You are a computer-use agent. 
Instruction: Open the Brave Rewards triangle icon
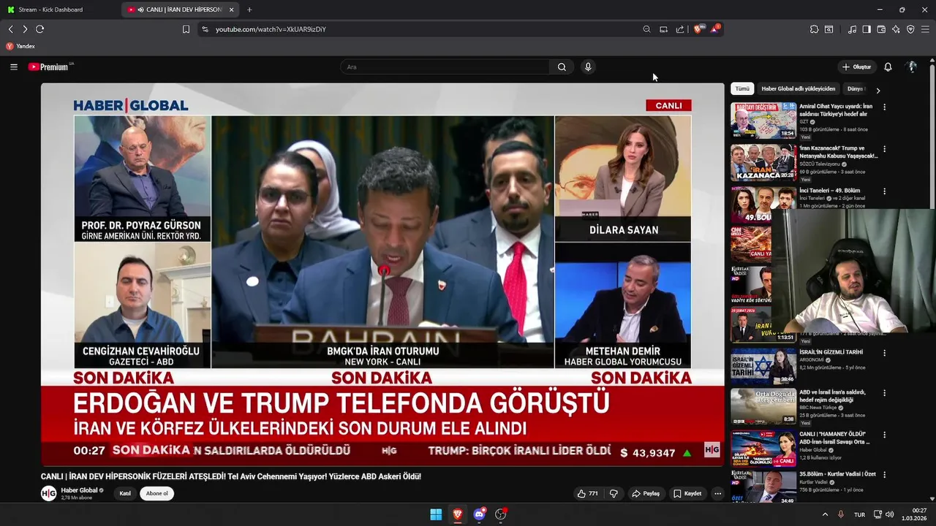pyautogui.click(x=715, y=29)
